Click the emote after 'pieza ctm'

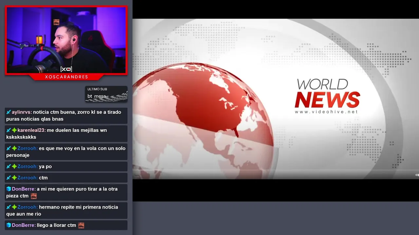pos(34,196)
